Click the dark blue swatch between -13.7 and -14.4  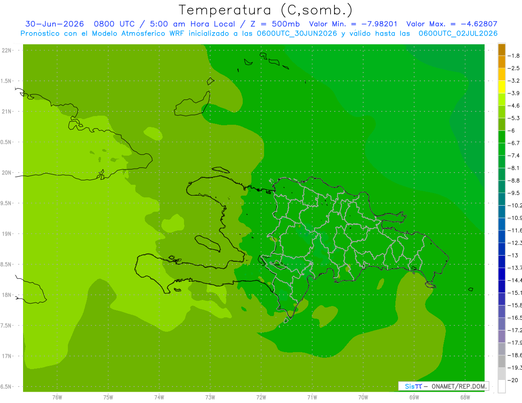click(x=502, y=274)
